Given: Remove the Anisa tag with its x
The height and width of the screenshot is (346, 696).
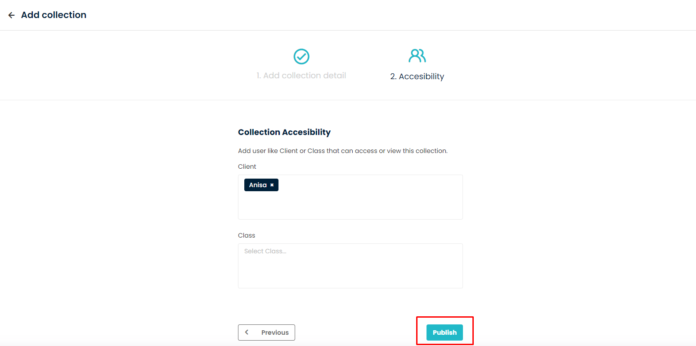Looking at the screenshot, I should [272, 185].
